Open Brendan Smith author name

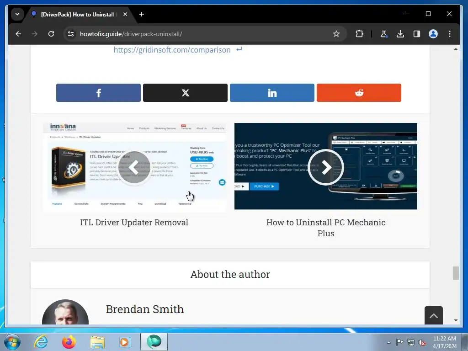[x=145, y=309]
